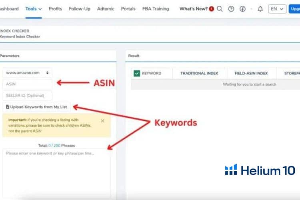Focus the SELLER ID (Optional) field
Viewport: 300px width, 200px height.
coord(27,96)
